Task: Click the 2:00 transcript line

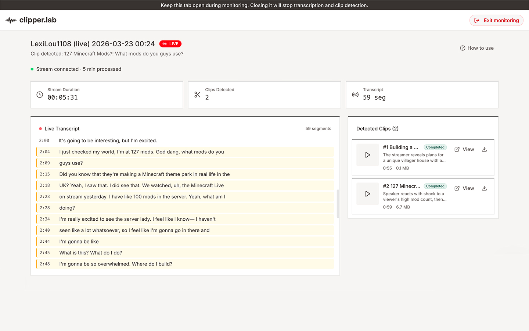Action: coord(108,140)
